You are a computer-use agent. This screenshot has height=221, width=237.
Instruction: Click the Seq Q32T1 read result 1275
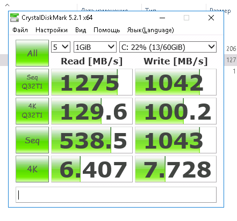click(92, 82)
